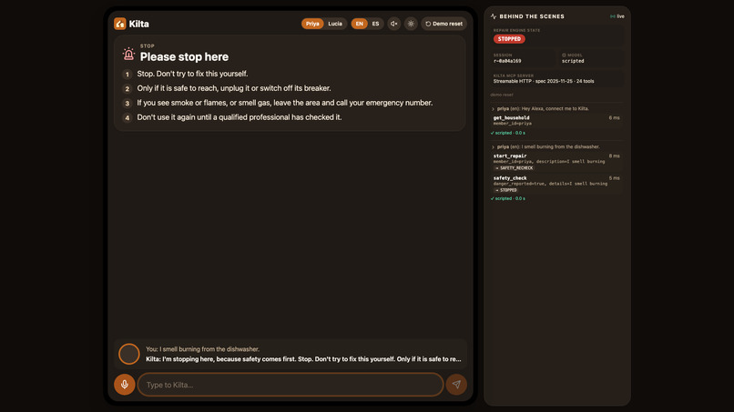Image resolution: width=734 pixels, height=412 pixels.
Task: Activate the microphone button
Action: pos(125,385)
